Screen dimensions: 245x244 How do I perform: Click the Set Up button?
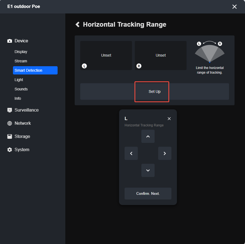tap(155, 92)
